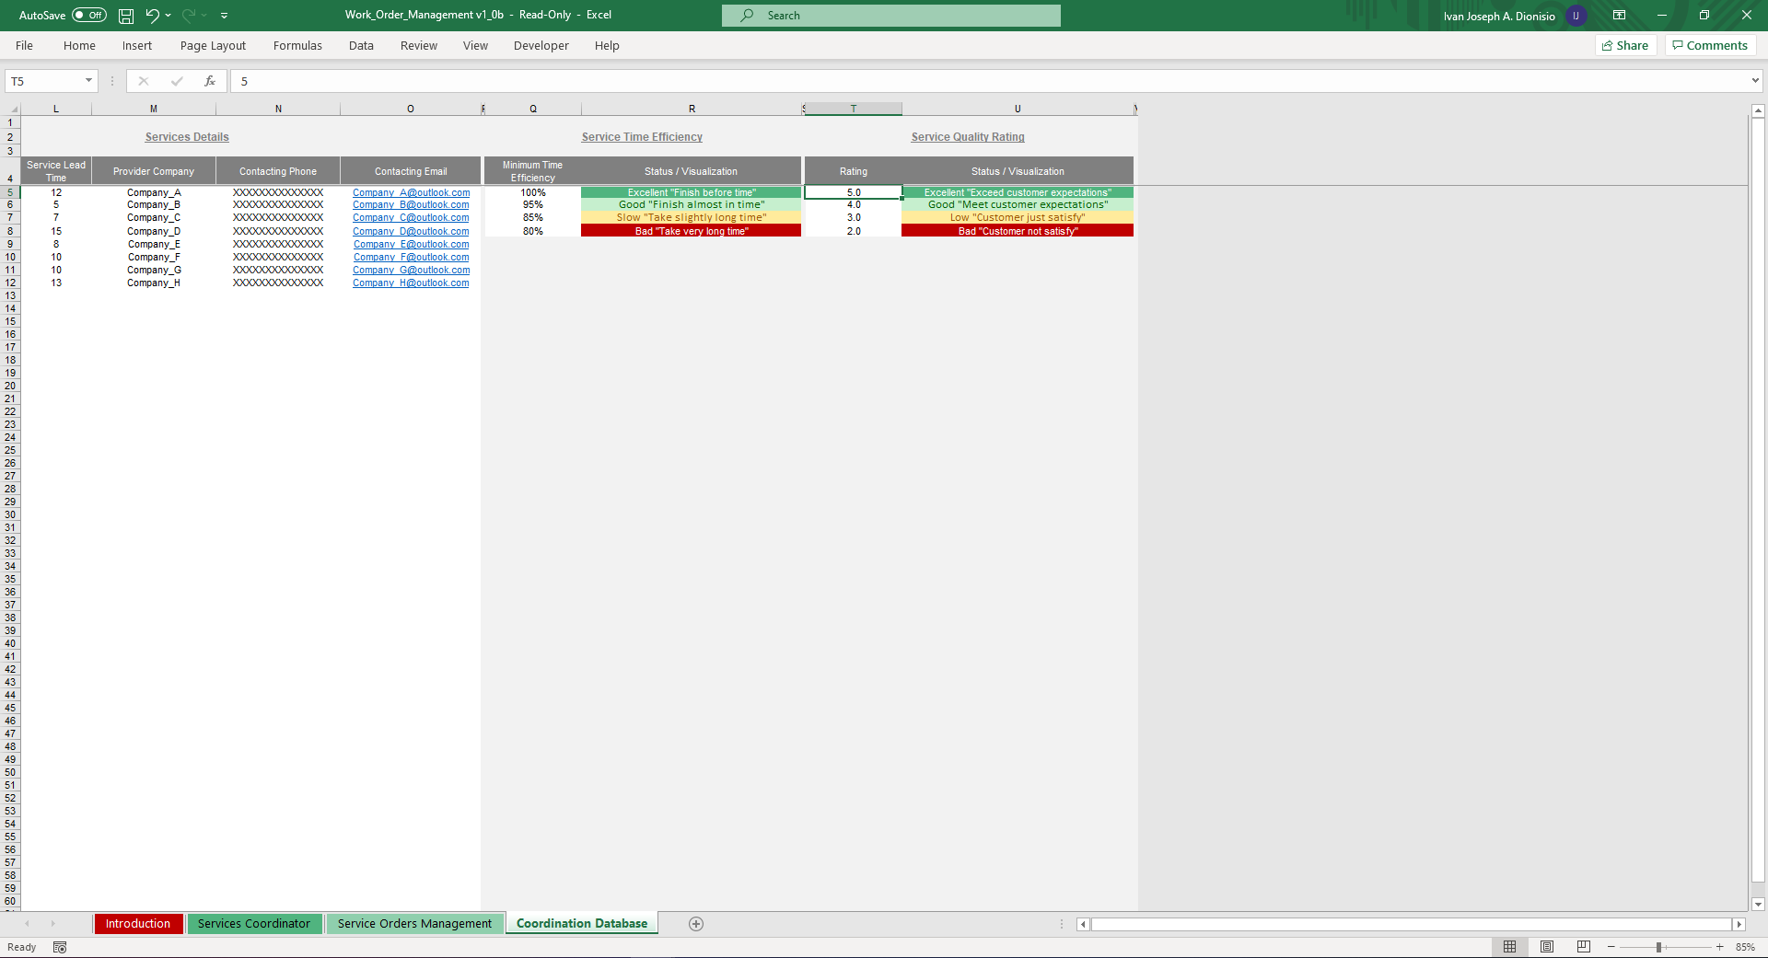Image resolution: width=1768 pixels, height=958 pixels.
Task: Switch to the Home ribbon tab
Action: (x=79, y=45)
